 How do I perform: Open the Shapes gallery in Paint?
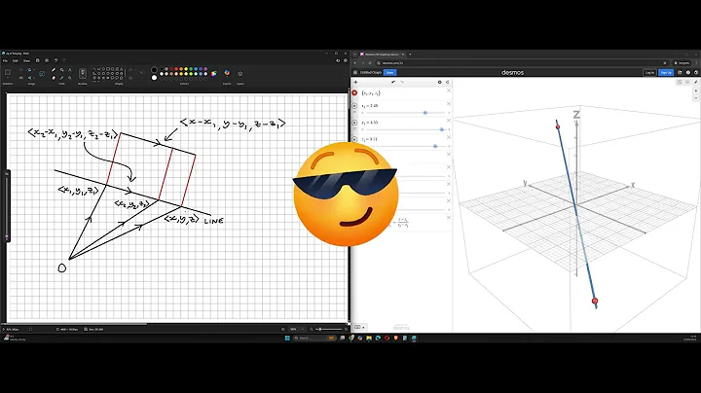[x=108, y=74]
